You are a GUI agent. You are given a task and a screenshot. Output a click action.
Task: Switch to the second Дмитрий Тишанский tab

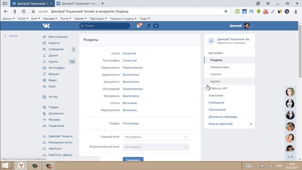point(76,3)
